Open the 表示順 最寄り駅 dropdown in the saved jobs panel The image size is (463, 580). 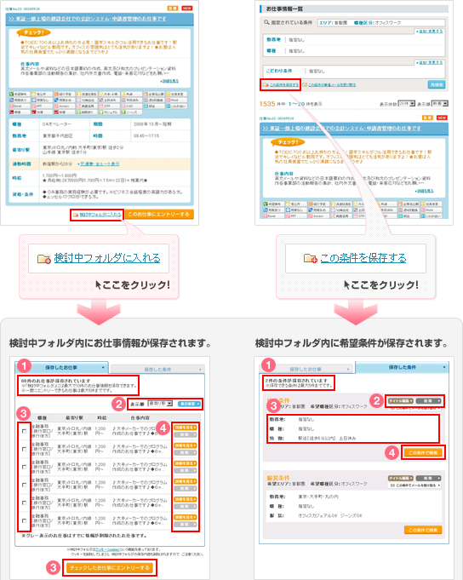click(x=160, y=404)
